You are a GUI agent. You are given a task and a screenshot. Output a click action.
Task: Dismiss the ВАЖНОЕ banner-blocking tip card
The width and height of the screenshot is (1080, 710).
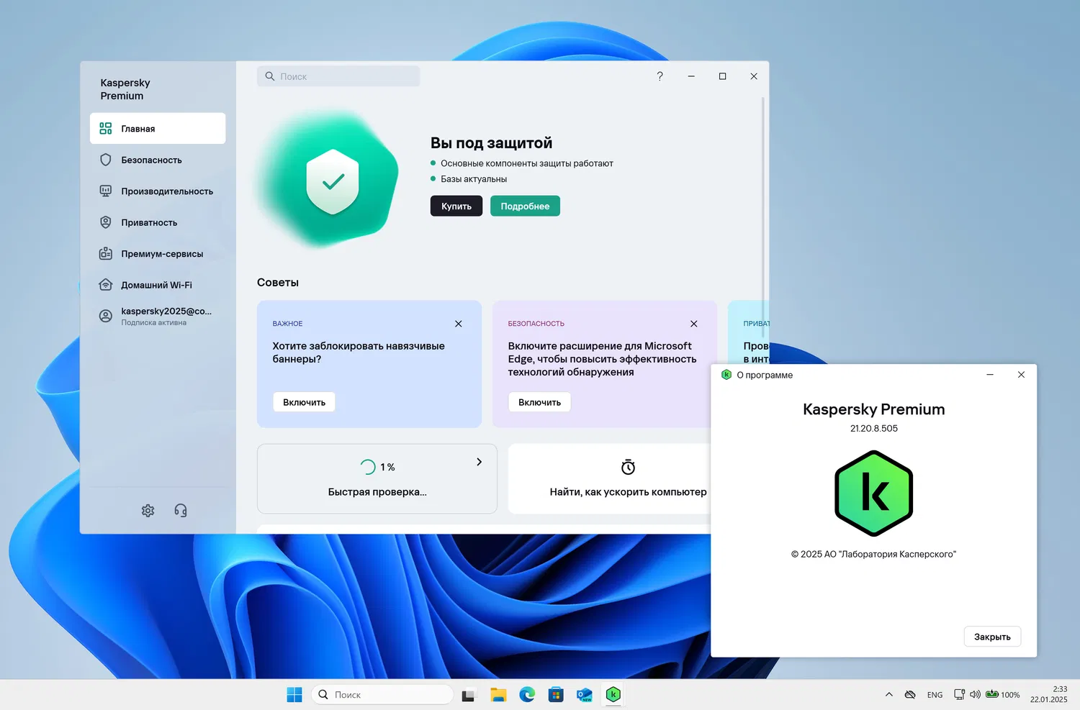tap(459, 324)
